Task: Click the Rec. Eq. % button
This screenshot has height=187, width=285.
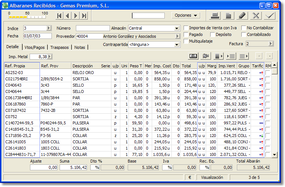Action: [205, 167]
